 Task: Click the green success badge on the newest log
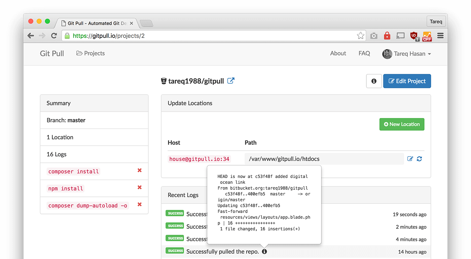(175, 213)
